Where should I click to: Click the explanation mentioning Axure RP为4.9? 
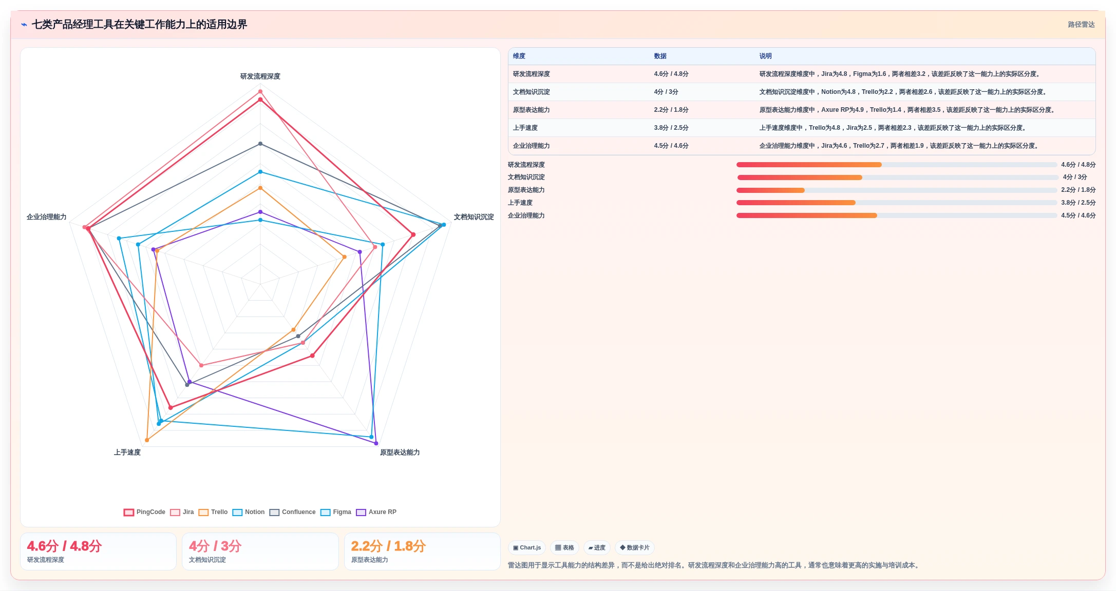coord(908,110)
